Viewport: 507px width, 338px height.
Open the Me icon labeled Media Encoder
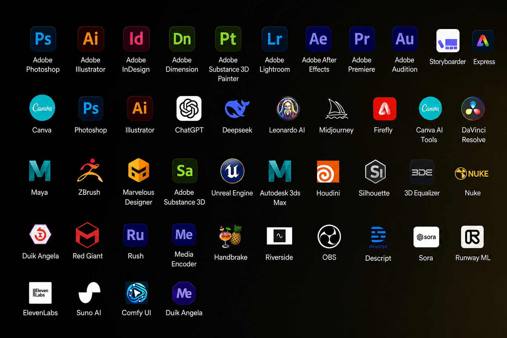184,234
